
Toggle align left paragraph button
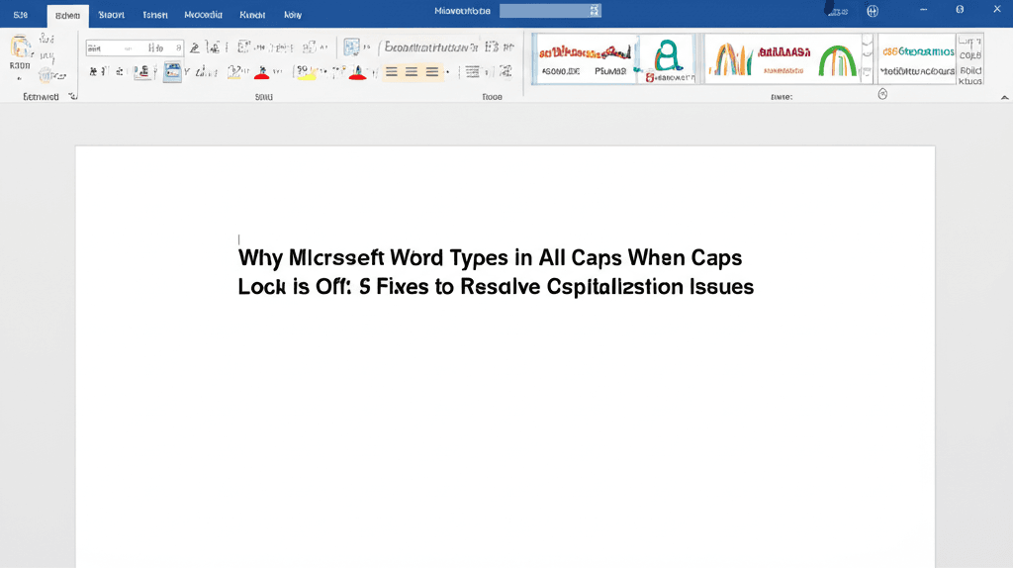(x=392, y=71)
